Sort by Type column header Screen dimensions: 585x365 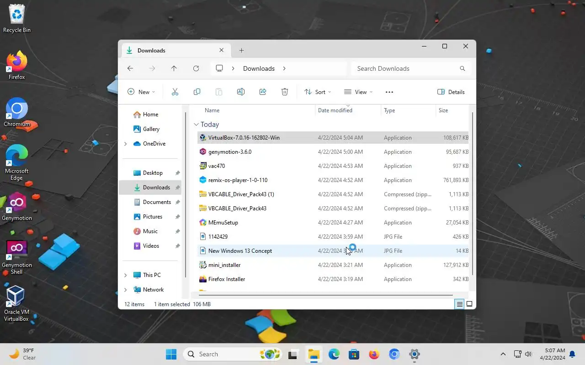(389, 110)
